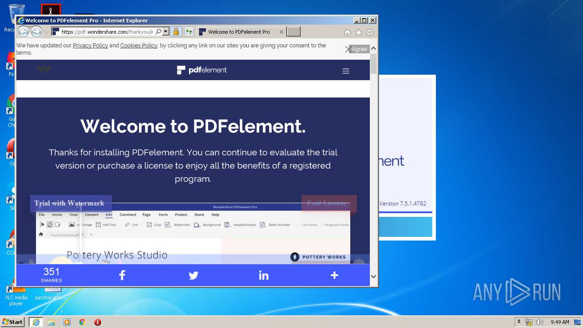Click the volume speaker tray icon

tap(540, 322)
